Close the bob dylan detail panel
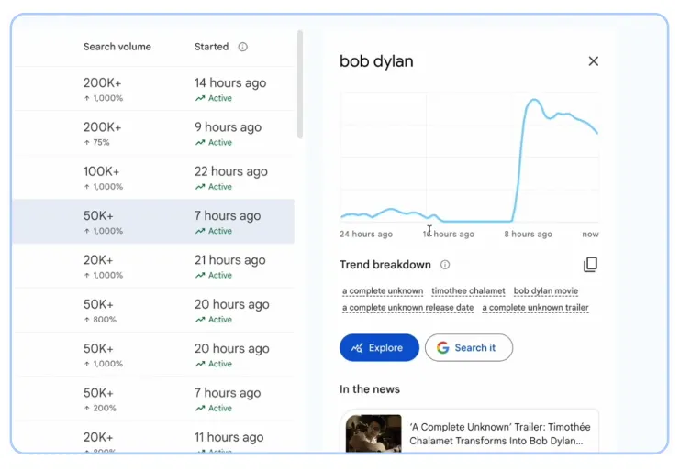 click(x=593, y=61)
